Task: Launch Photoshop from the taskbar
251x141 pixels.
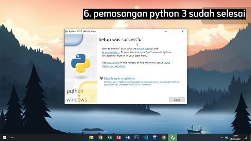Action: click(136, 137)
